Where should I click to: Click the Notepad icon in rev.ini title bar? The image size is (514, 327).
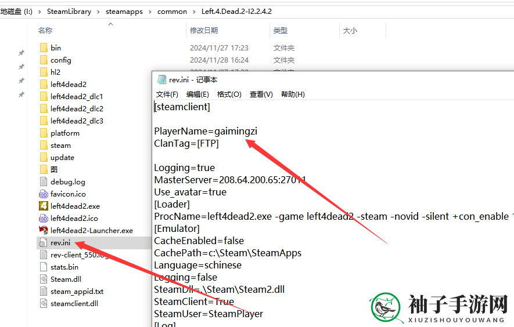(161, 79)
